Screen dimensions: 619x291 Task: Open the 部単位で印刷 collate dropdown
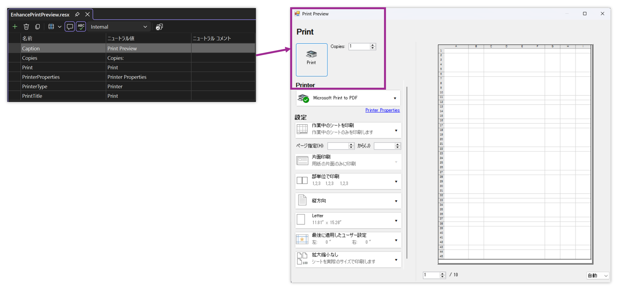point(348,181)
